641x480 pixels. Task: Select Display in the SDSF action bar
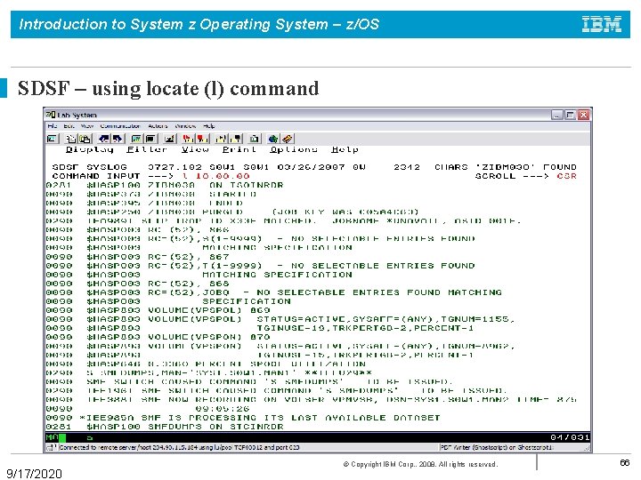tap(90, 149)
